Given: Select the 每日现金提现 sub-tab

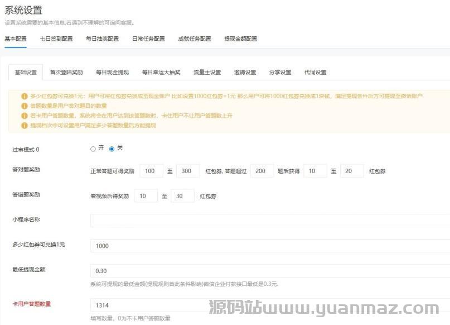Looking at the screenshot, I should click(112, 73).
